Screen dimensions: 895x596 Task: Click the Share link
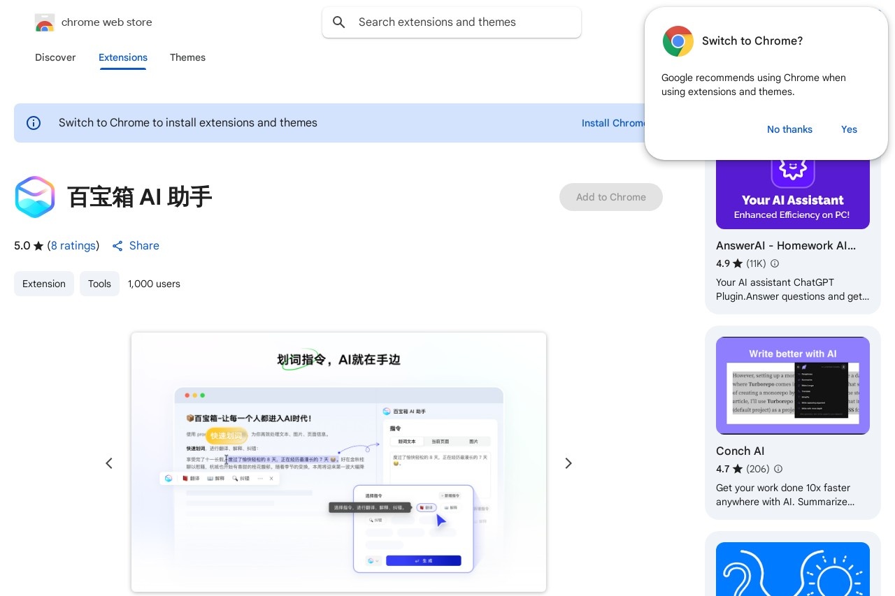click(x=144, y=245)
